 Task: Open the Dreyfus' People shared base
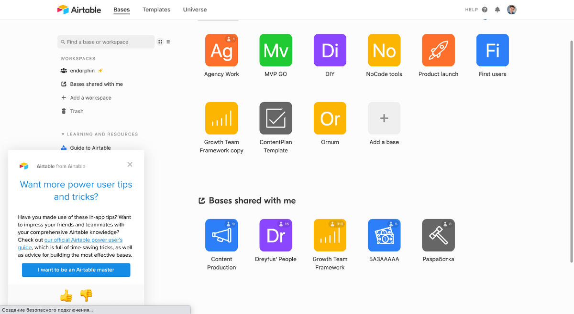[276, 235]
